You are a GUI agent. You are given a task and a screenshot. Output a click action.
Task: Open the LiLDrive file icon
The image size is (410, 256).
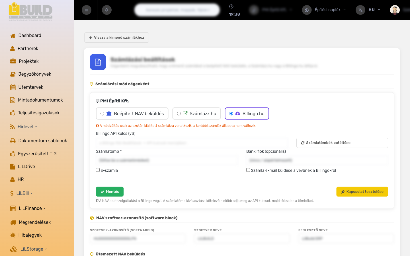coord(13,167)
